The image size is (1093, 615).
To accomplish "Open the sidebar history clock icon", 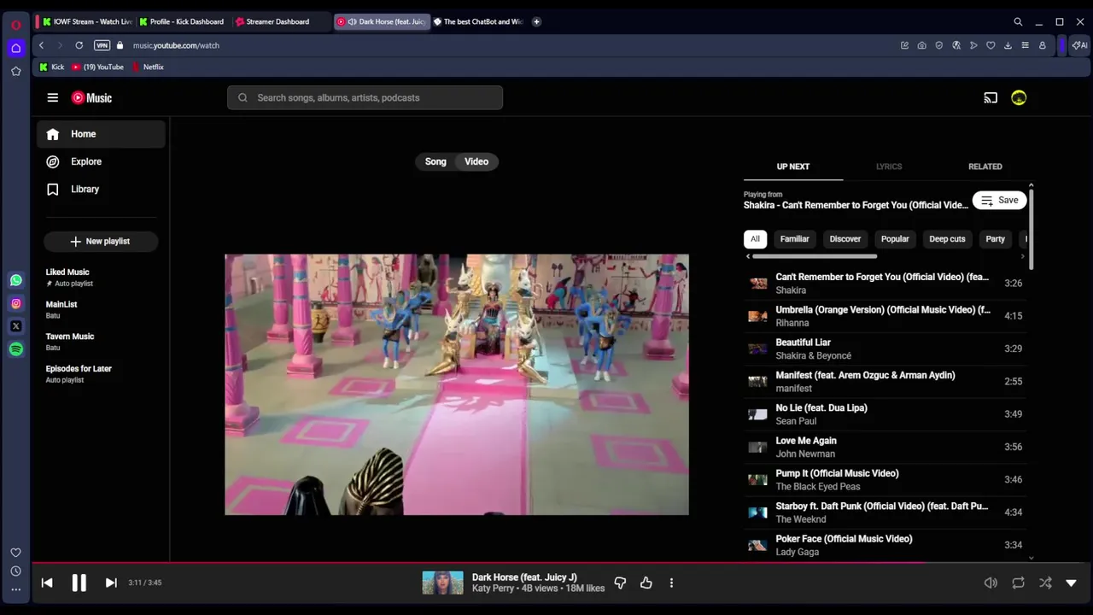I will (16, 571).
